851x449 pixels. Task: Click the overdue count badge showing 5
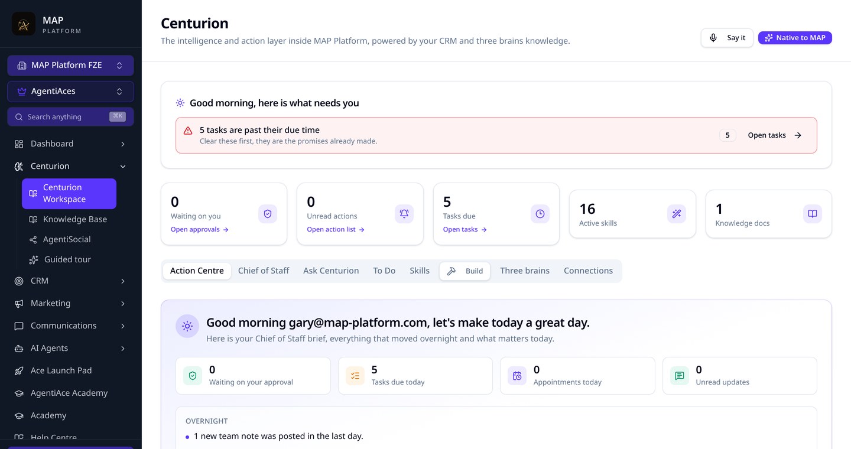pos(727,135)
